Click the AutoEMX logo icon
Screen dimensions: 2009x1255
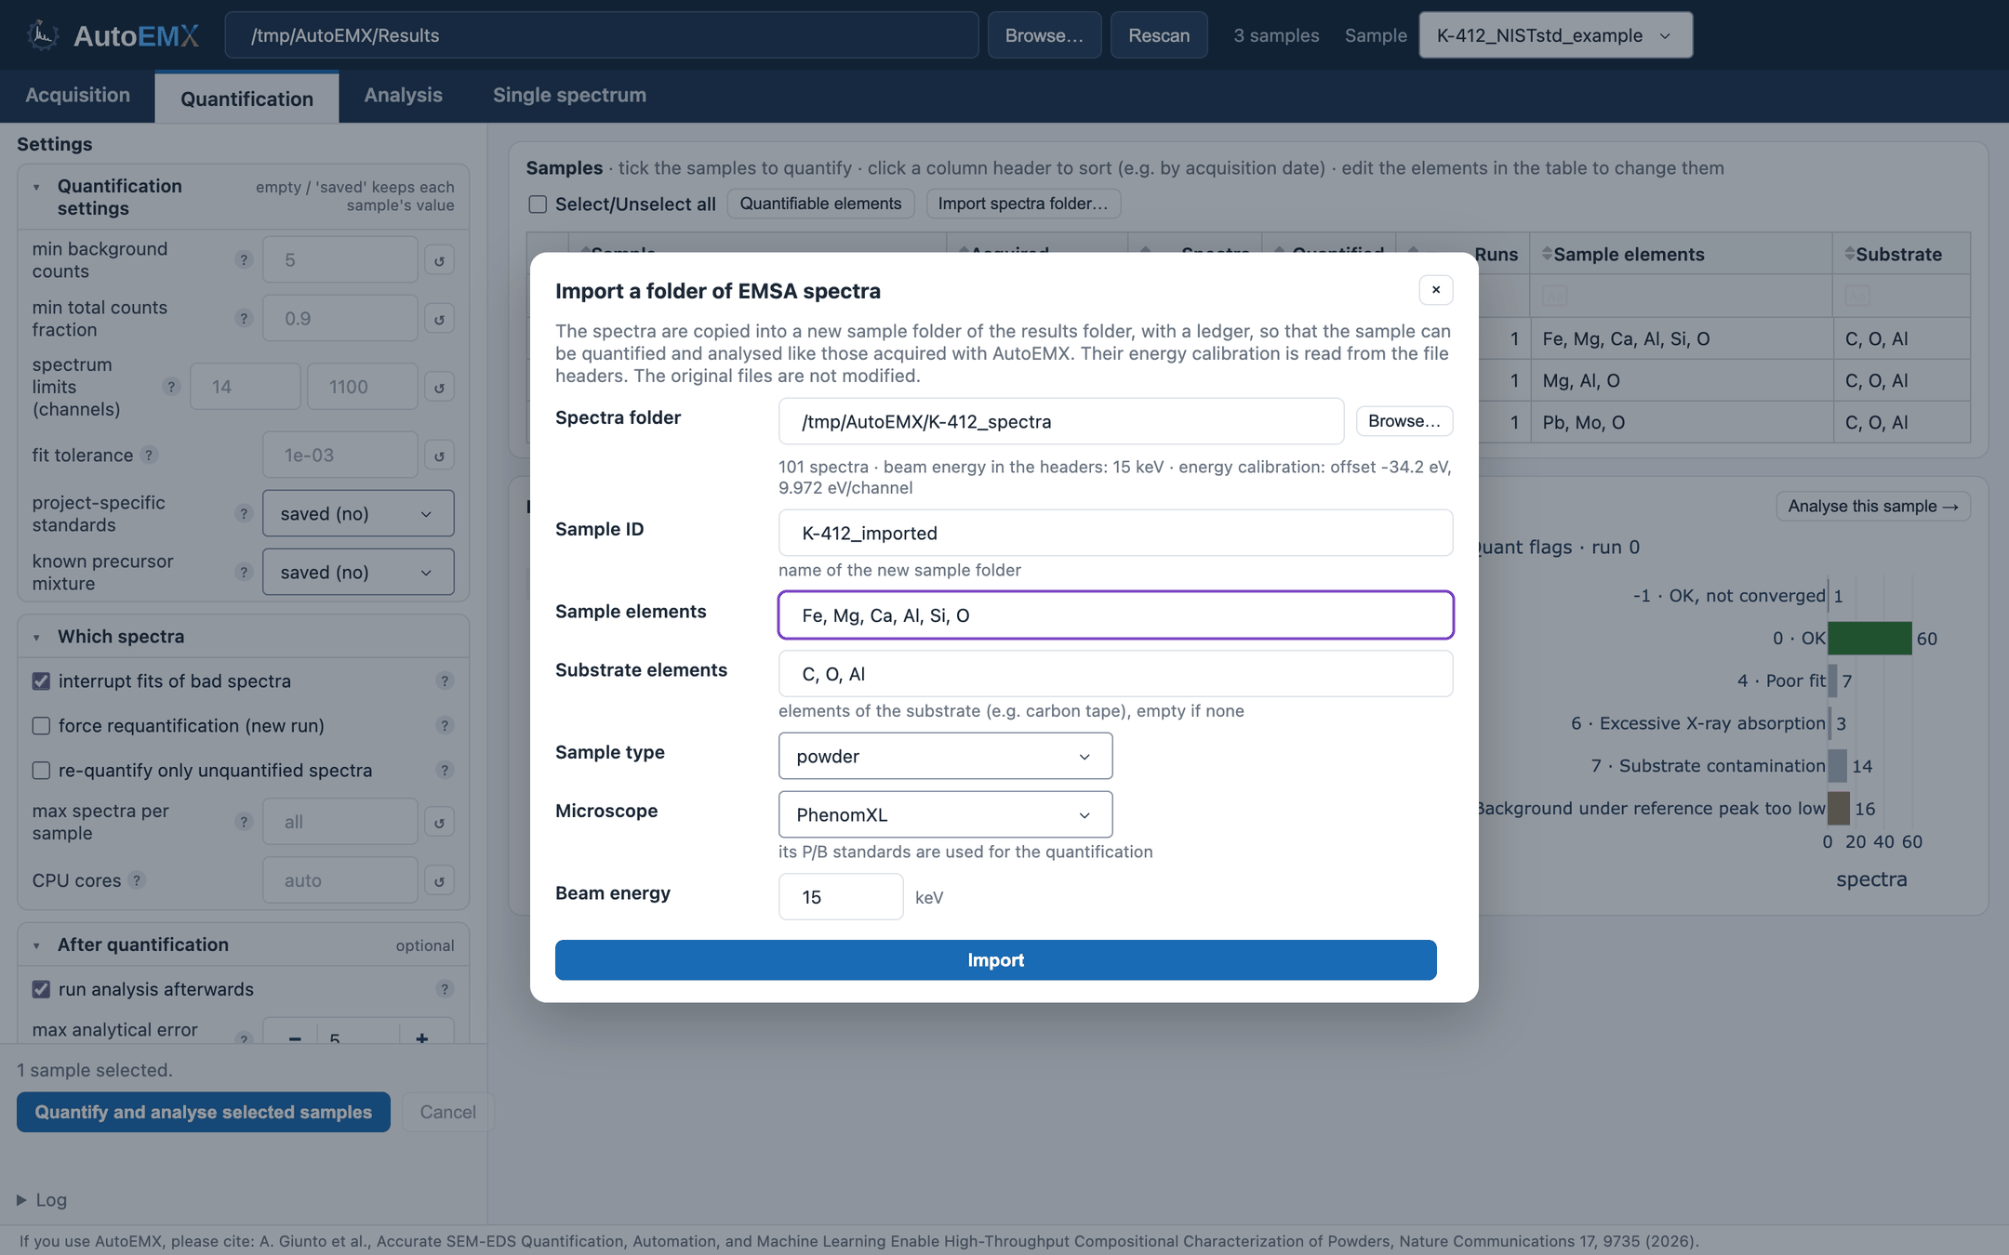pyautogui.click(x=43, y=35)
